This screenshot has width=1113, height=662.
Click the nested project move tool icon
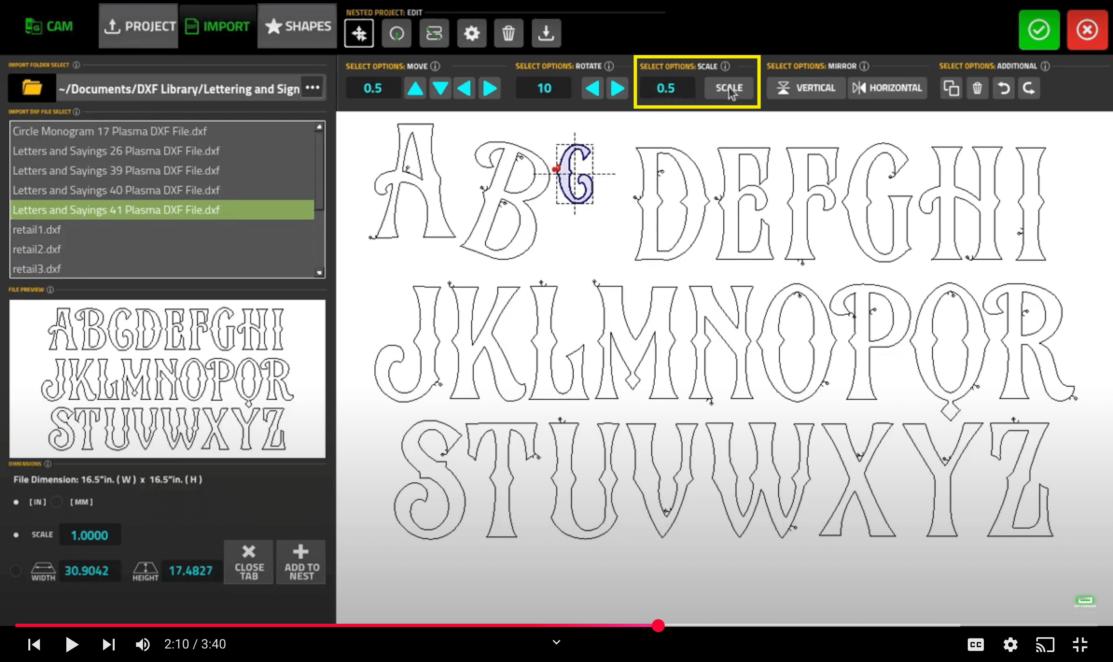point(359,33)
